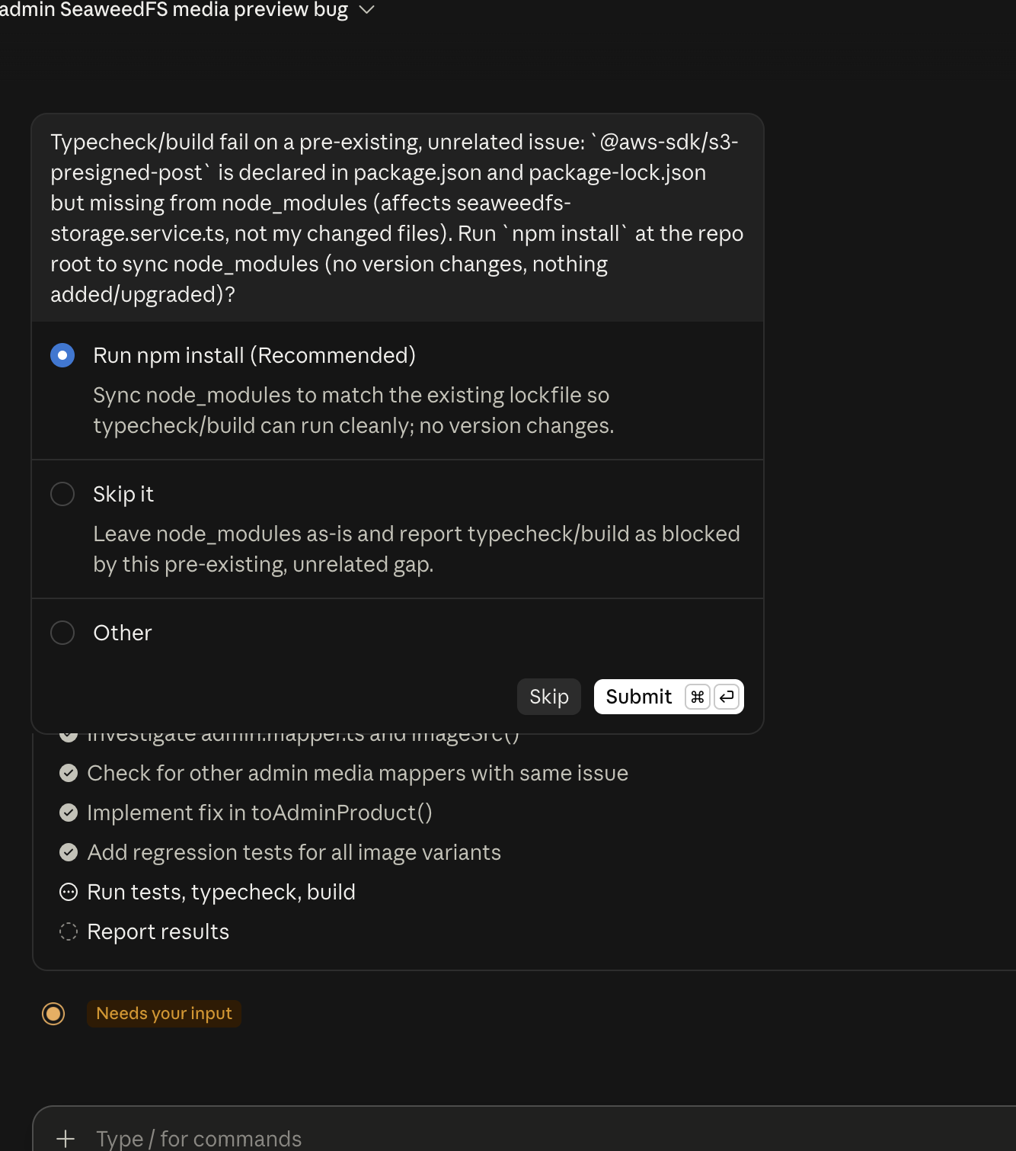Choose the Skip it radio option
The height and width of the screenshot is (1151, 1016).
tap(62, 494)
